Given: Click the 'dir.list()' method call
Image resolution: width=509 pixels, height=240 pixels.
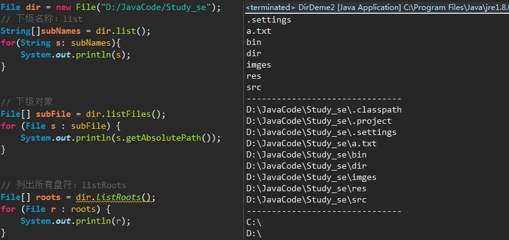Looking at the screenshot, I should pyautogui.click(x=121, y=31).
